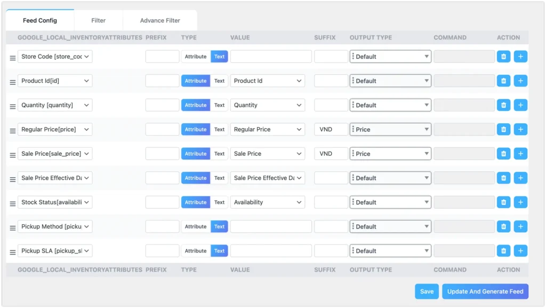Expand the Quantity value dropdown

[x=267, y=105]
